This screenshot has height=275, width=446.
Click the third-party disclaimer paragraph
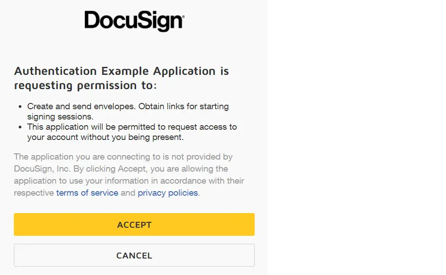point(128,174)
